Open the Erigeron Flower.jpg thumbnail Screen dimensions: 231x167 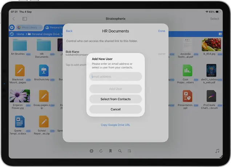(x=20, y=96)
